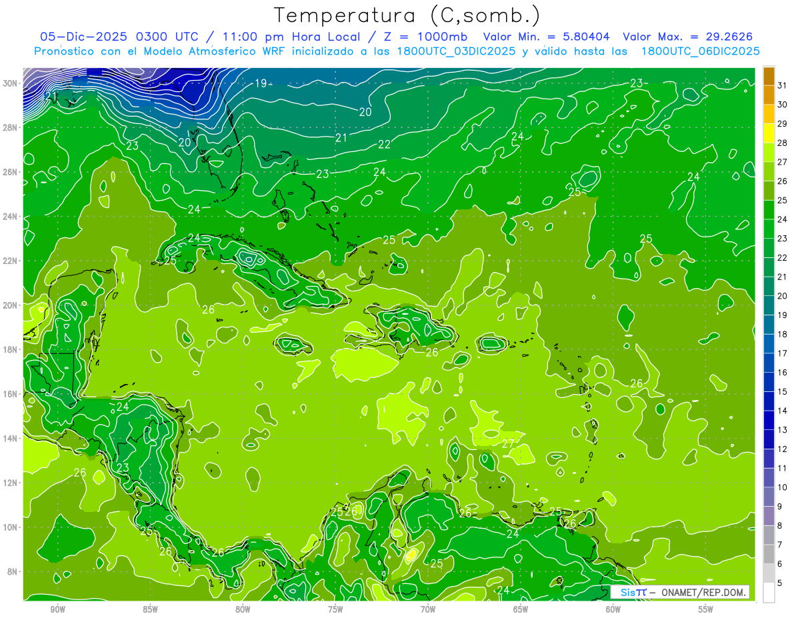Screen dimensions: 800x618
Task: Pick the legend color band between 29 and 30
Action: tap(769, 114)
